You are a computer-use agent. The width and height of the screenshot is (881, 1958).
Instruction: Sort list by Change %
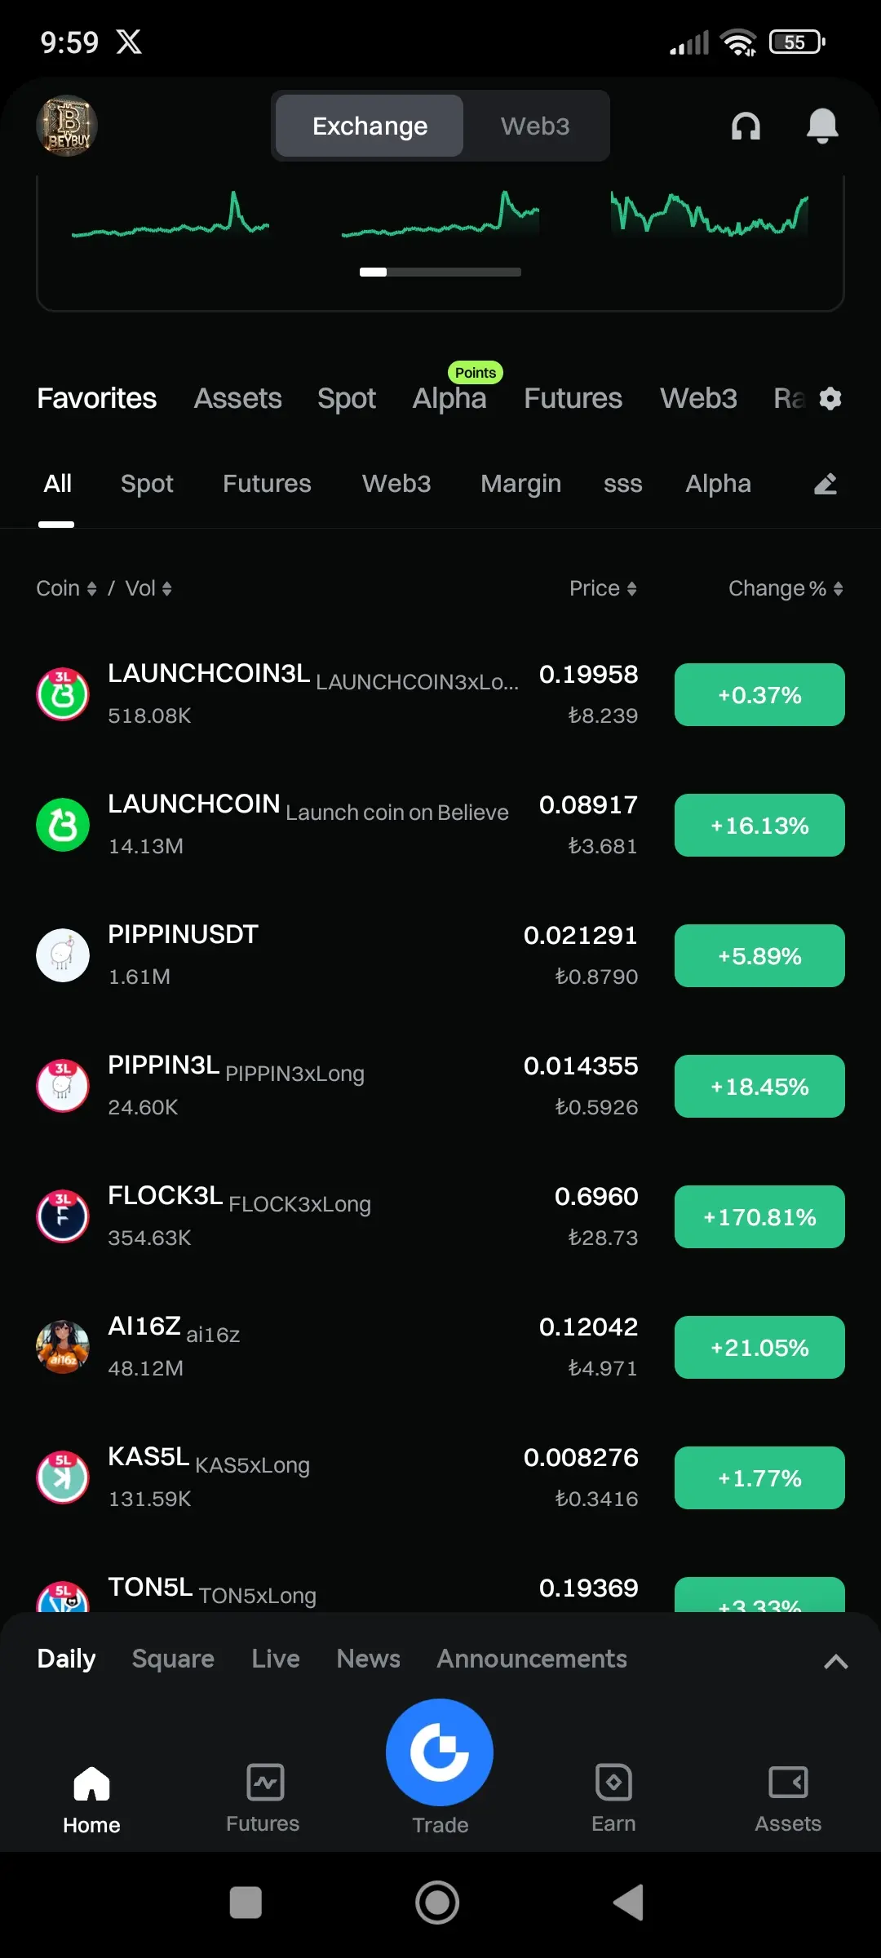[786, 588]
